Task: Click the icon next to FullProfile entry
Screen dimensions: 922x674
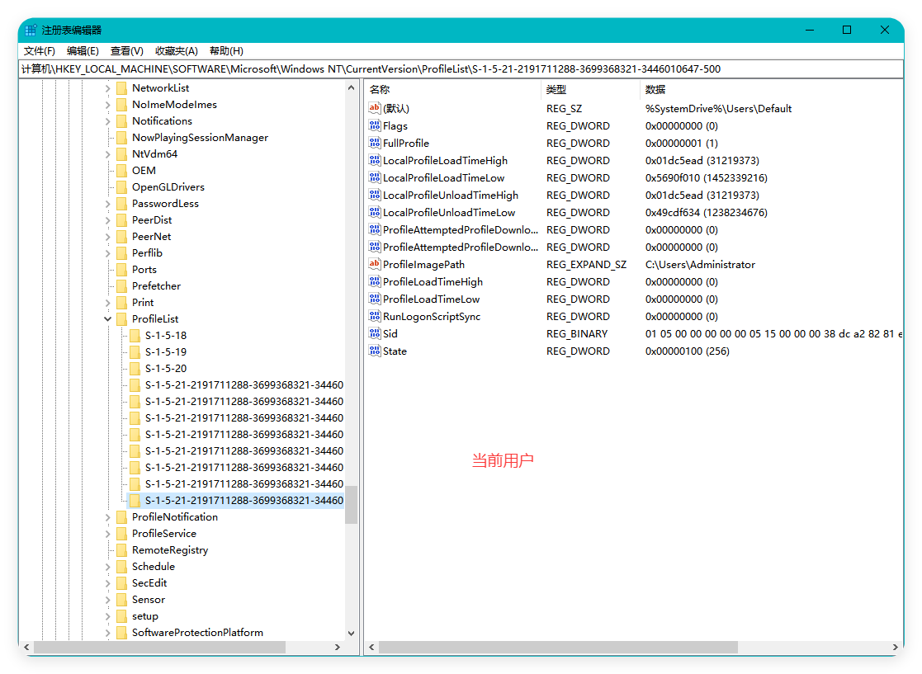Action: click(375, 143)
